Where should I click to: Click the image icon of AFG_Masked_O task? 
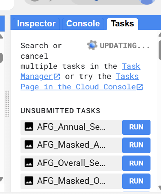(x=29, y=181)
